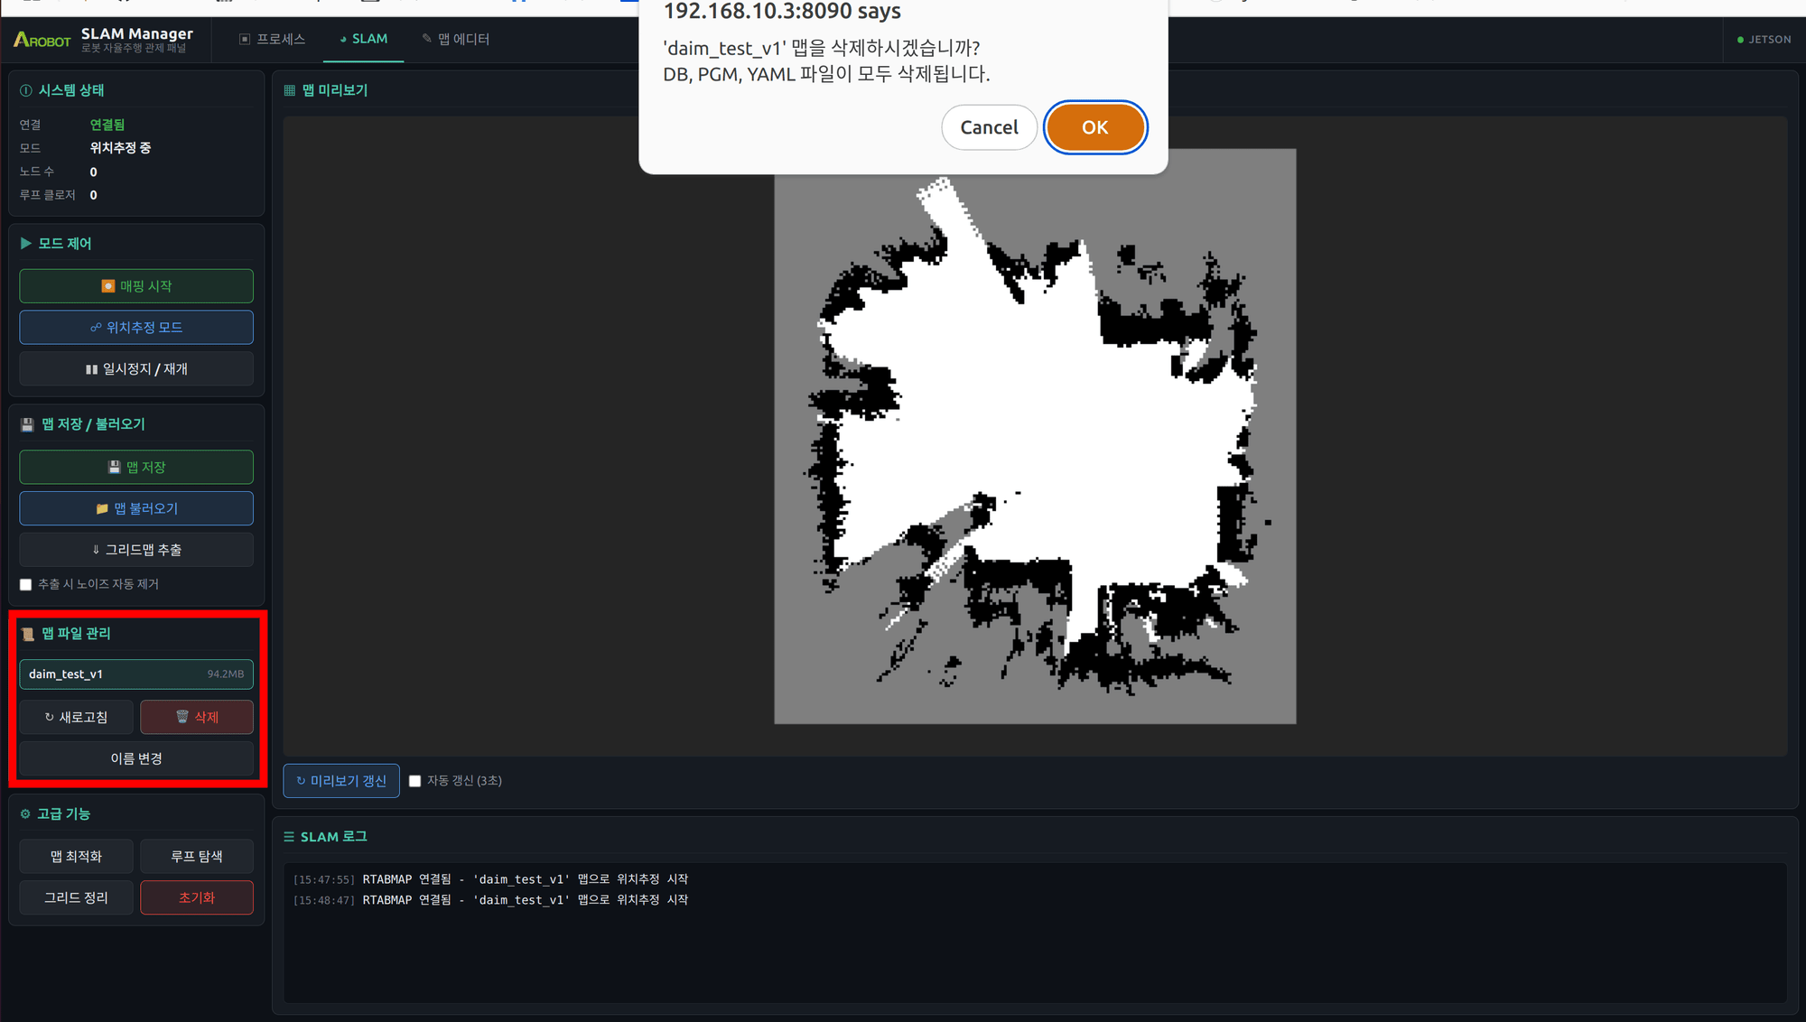The width and height of the screenshot is (1806, 1022).
Task: Click 루프 탐색 button
Action: 197,856
